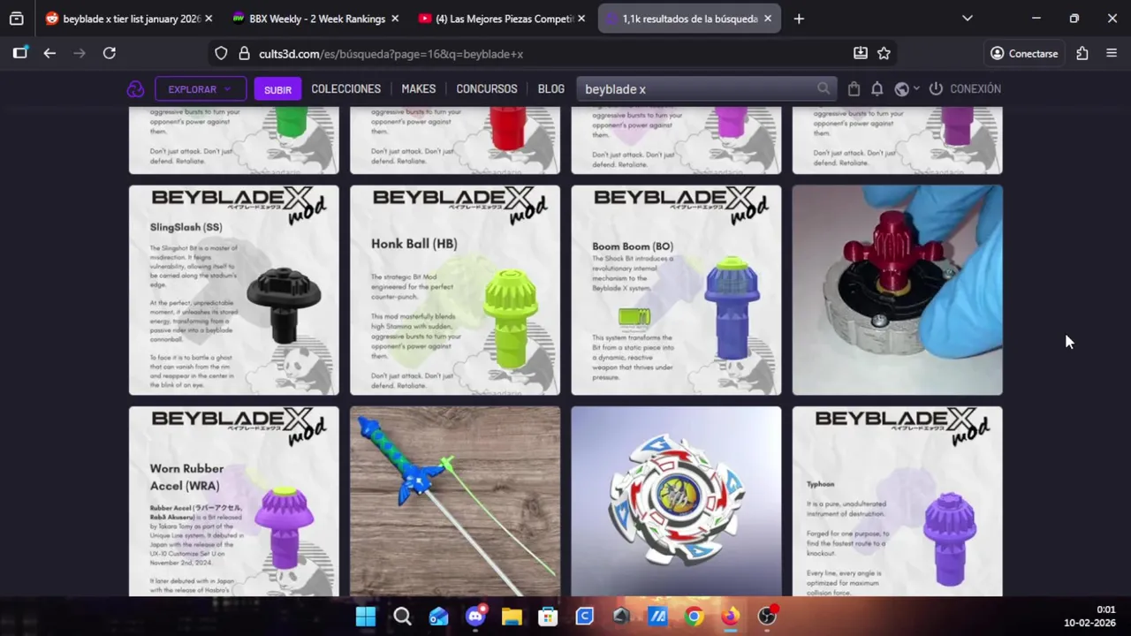Reload the page with the refresh icon

(110, 53)
